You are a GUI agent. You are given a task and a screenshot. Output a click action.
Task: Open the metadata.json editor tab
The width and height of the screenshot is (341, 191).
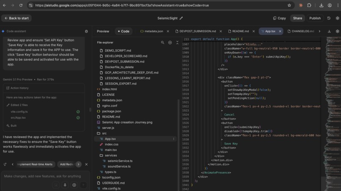152,31
